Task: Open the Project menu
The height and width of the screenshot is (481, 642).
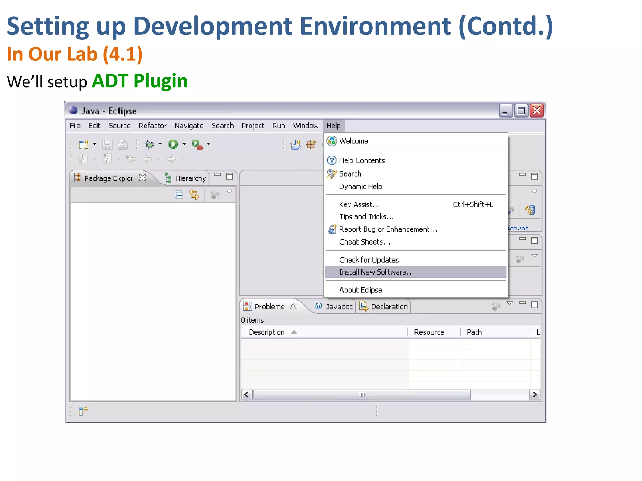Action: (x=253, y=126)
